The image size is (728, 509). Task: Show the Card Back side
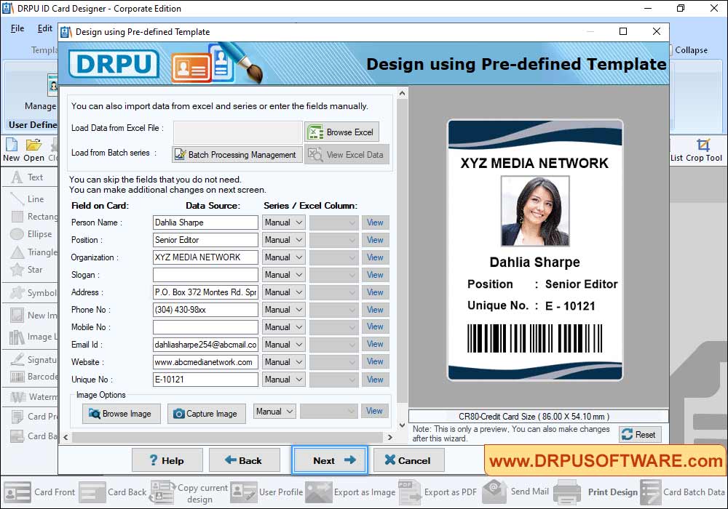tap(113, 492)
